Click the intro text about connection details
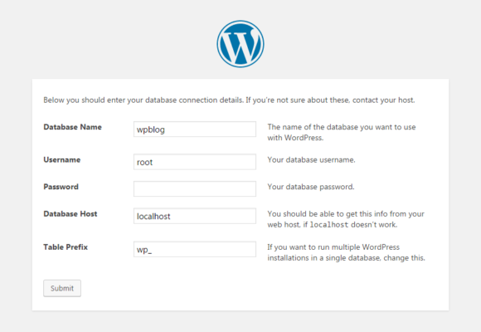This screenshot has height=332, width=481. coord(229,100)
